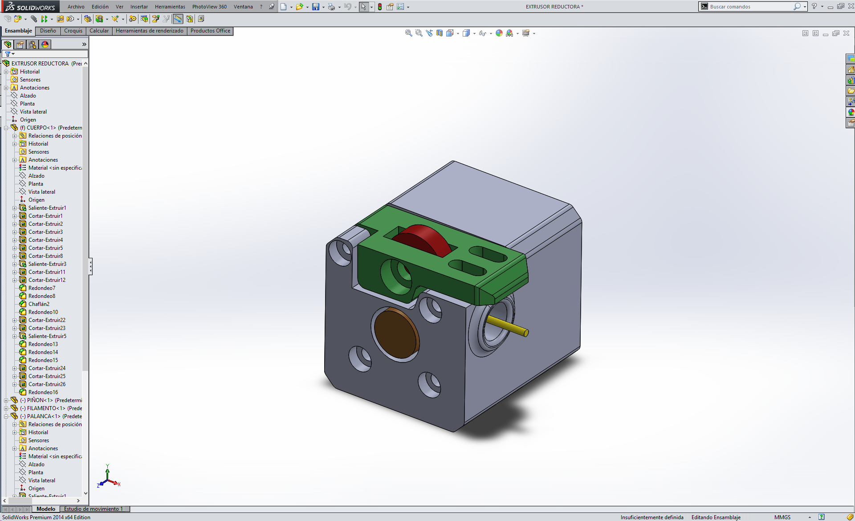Click the Explode Line Sketch highlighted toolbar icon
The width and height of the screenshot is (855, 521).
click(x=178, y=19)
